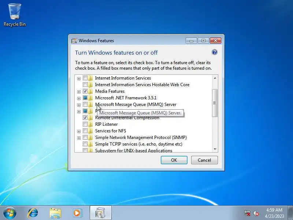Select Simple TCPIP services row text
Image resolution: width=293 pixels, height=220 pixels.
[x=139, y=144]
